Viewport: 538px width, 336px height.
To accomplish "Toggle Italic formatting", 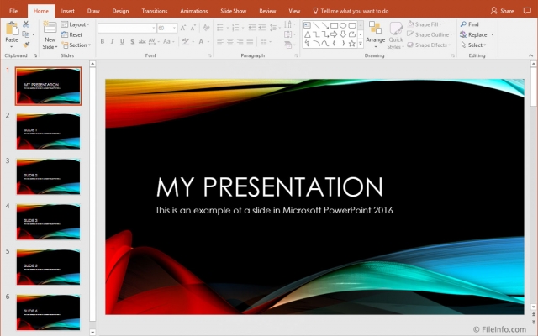I will [112, 41].
